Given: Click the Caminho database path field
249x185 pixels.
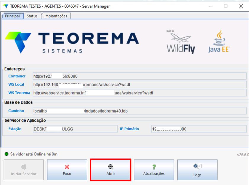Looking at the screenshot, I should pyautogui.click(x=139, y=111).
